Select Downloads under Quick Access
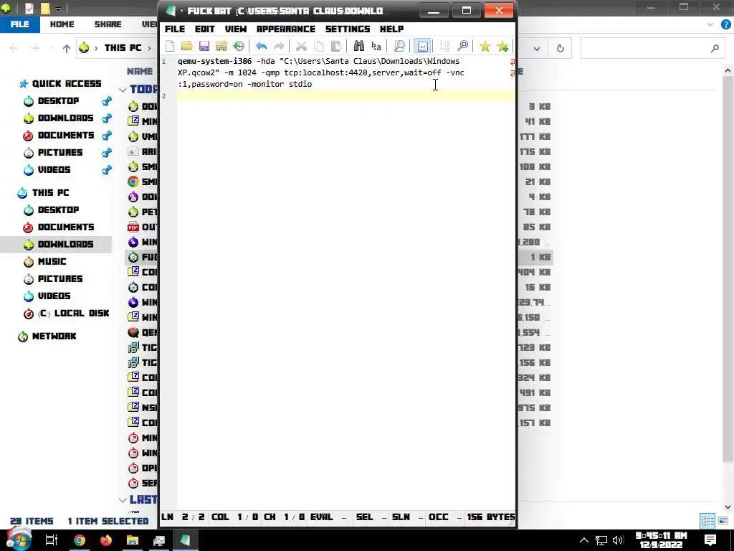The image size is (734, 551). (x=65, y=118)
